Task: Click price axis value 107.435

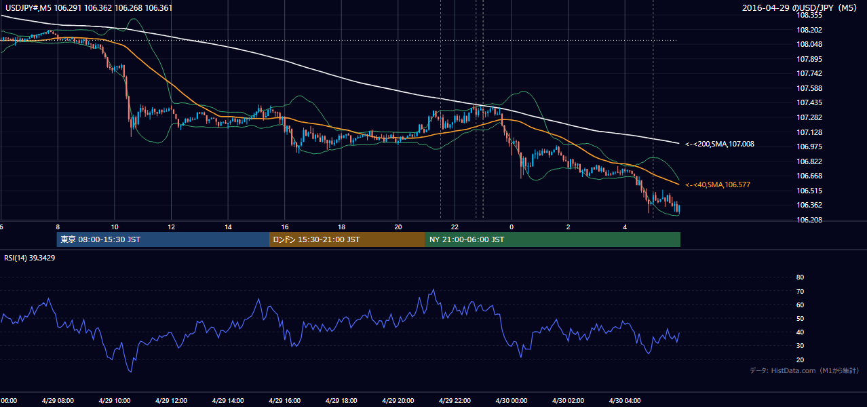Action: point(809,102)
